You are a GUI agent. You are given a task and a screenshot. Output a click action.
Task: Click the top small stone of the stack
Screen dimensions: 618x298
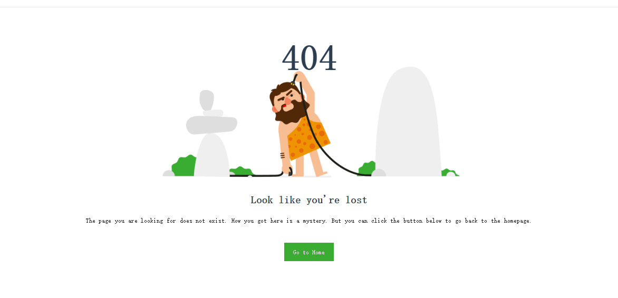[207, 100]
